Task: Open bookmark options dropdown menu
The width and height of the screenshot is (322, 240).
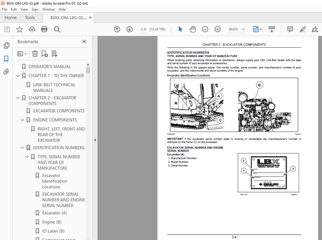Action: click(x=22, y=54)
